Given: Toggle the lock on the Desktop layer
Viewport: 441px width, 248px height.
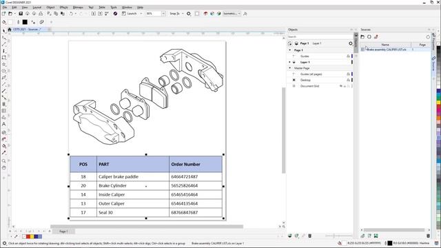Looking at the screenshot, I should click(x=348, y=80).
